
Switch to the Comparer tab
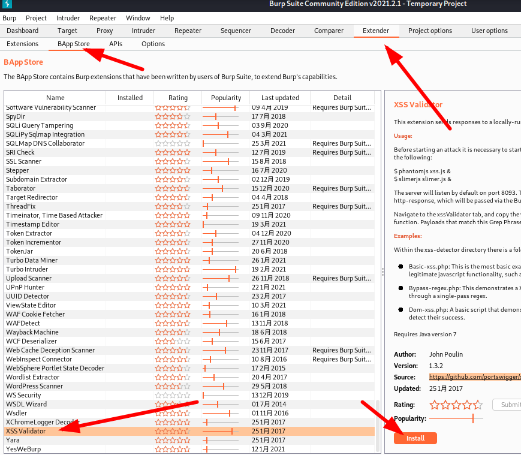(x=329, y=31)
